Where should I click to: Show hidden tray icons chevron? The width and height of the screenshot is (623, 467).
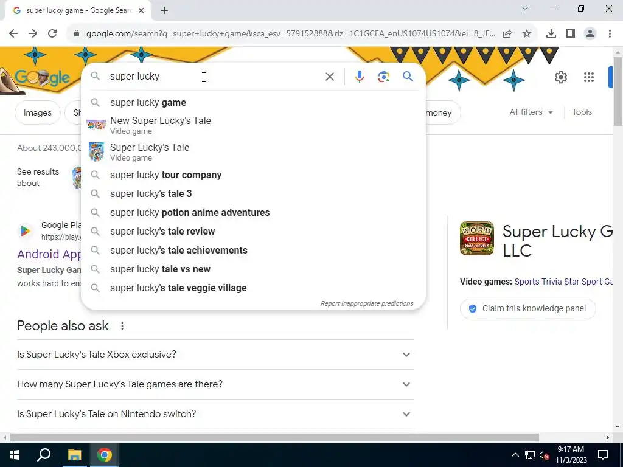(515, 455)
